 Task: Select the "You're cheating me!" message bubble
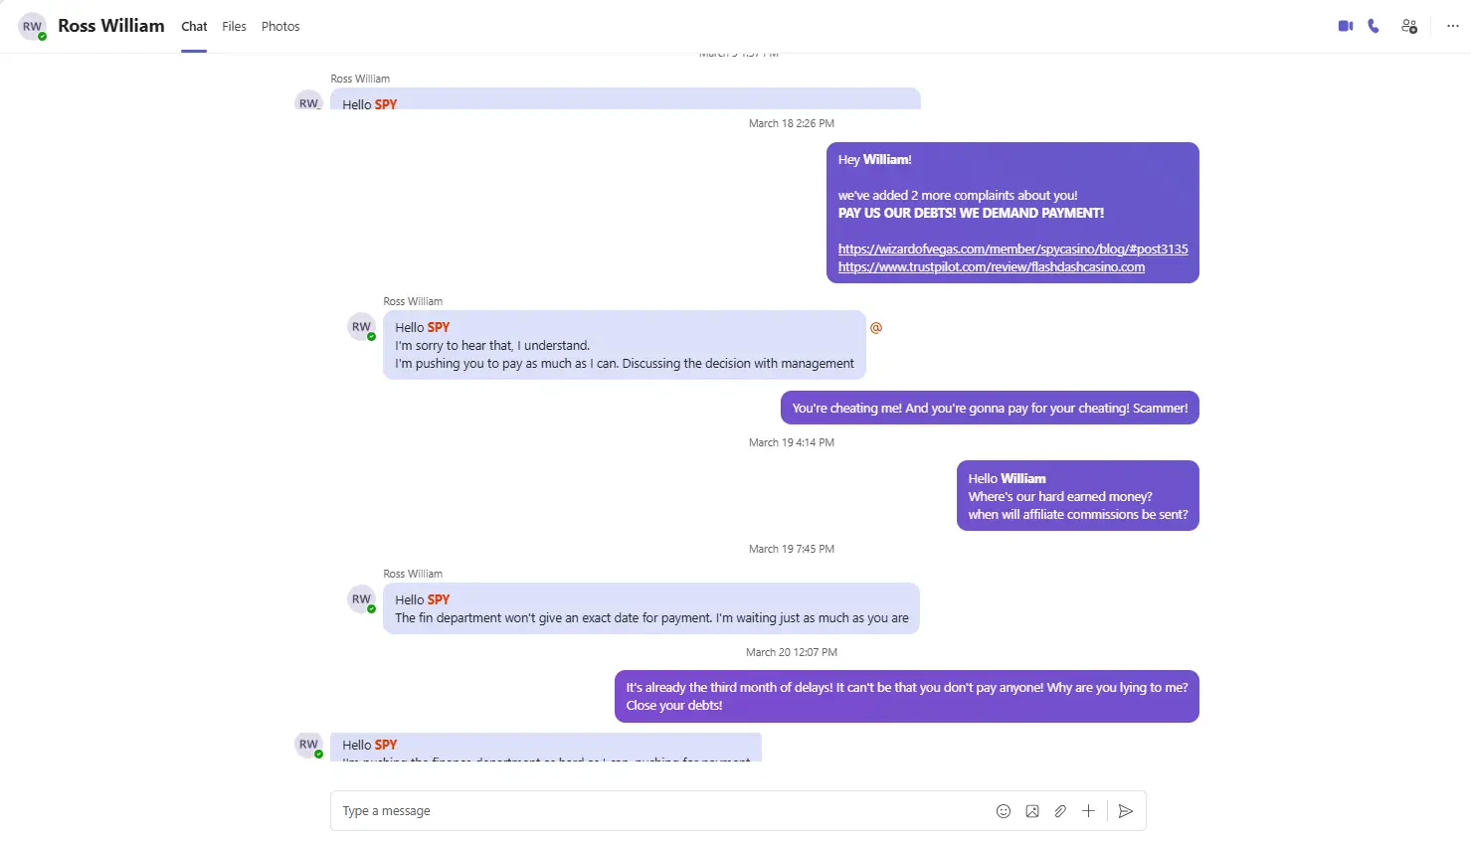click(990, 408)
